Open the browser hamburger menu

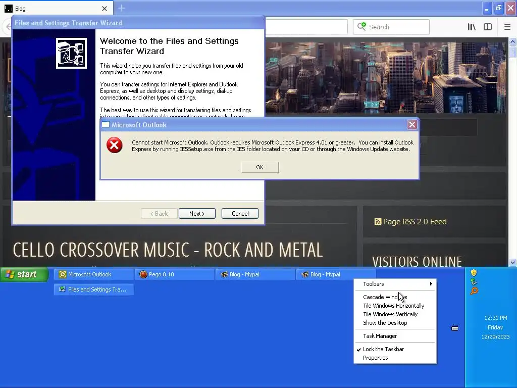pos(507,27)
